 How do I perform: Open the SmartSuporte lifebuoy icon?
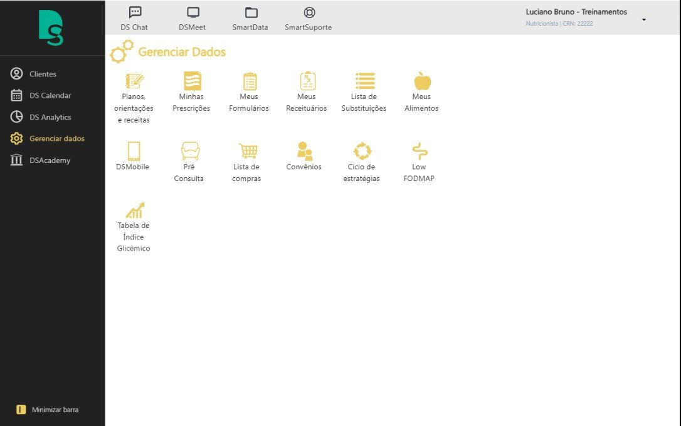pyautogui.click(x=309, y=12)
